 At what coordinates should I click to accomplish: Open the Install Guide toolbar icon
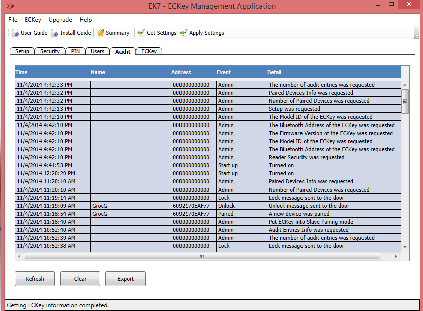point(54,33)
